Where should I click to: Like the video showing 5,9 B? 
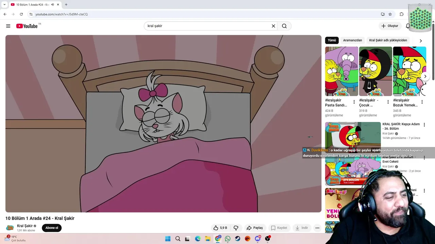pyautogui.click(x=220, y=228)
